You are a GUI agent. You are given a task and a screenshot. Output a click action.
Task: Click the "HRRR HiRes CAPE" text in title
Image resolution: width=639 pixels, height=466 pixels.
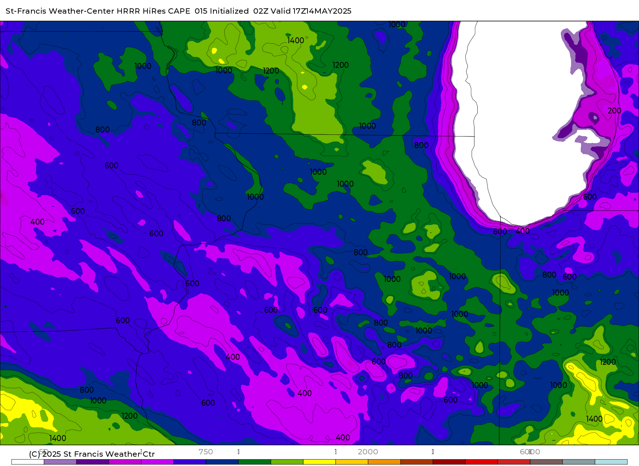(x=153, y=11)
